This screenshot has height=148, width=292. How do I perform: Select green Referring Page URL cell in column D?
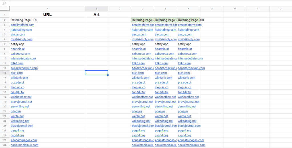coord(143,20)
